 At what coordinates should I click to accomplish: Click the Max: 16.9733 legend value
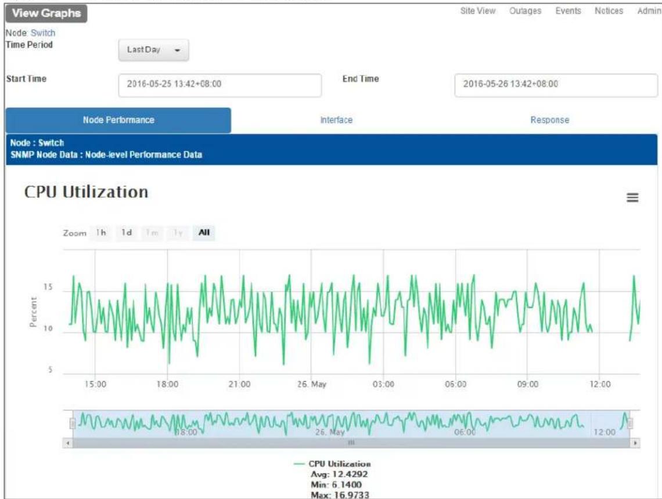click(340, 495)
